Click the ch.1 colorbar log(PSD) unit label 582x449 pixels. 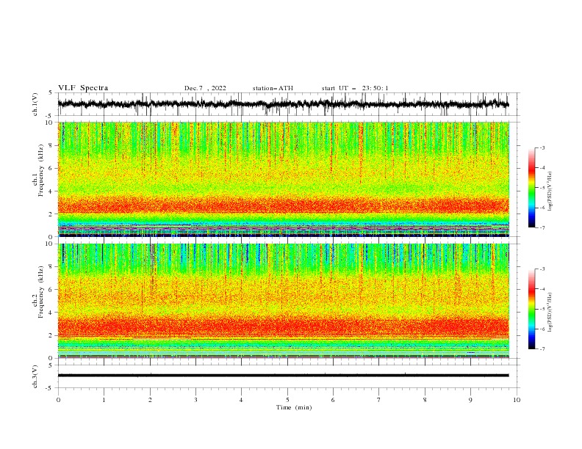coord(550,191)
